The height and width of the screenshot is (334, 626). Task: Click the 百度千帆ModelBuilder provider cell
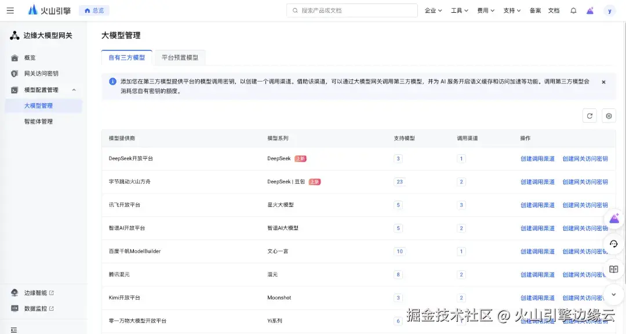(x=134, y=251)
